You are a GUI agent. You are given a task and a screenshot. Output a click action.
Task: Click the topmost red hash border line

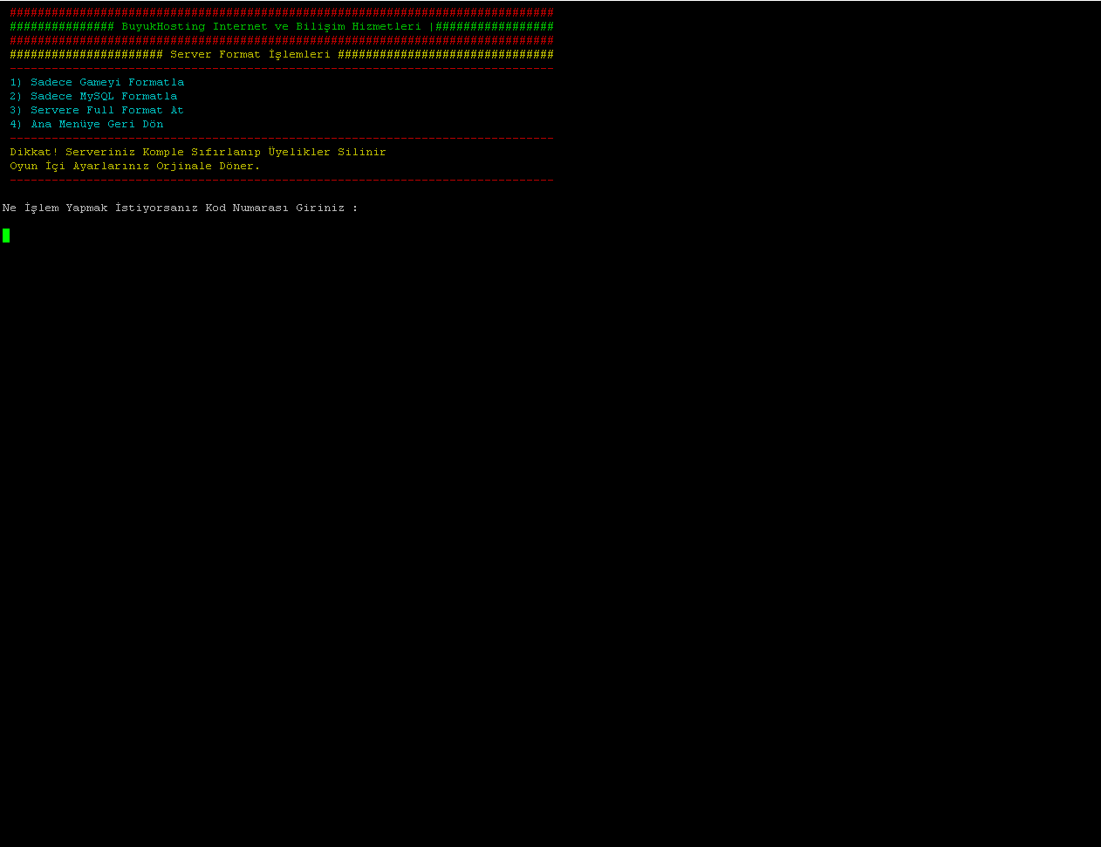[x=281, y=12]
